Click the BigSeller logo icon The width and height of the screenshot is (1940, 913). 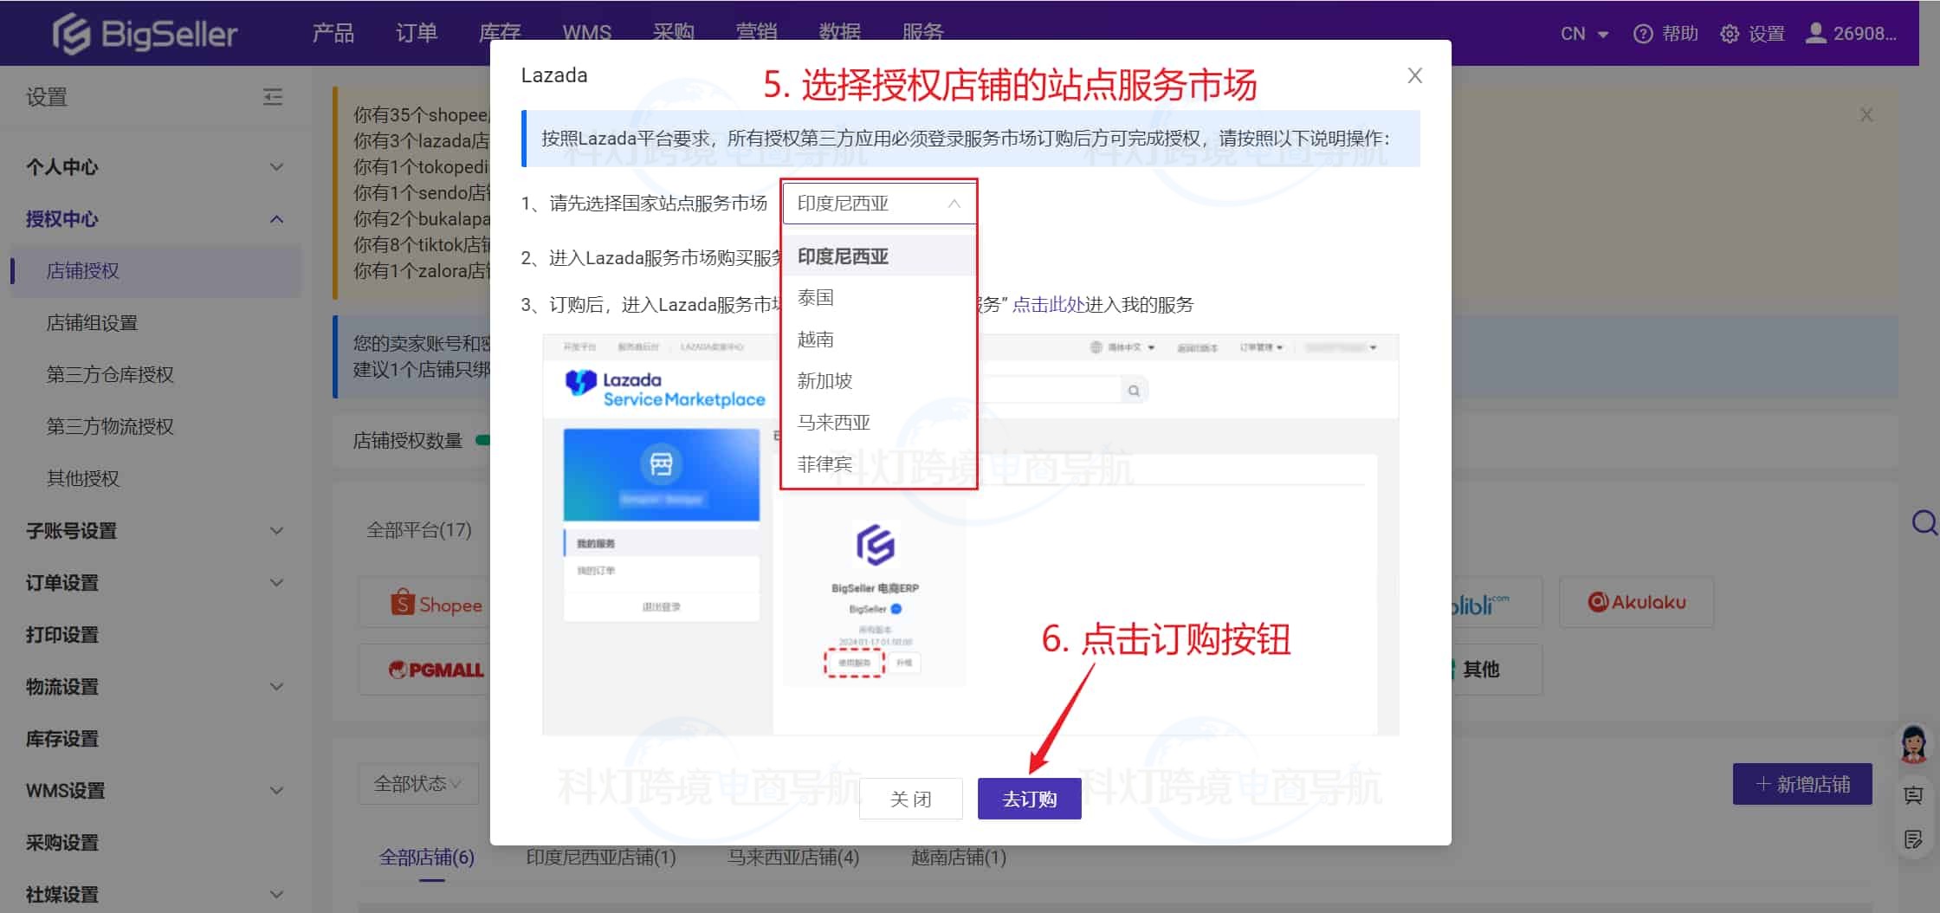(x=72, y=34)
